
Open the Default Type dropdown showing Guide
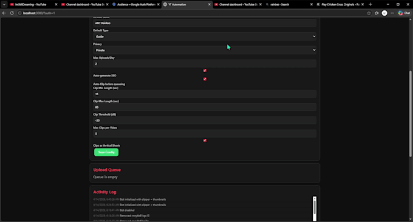[205, 36]
